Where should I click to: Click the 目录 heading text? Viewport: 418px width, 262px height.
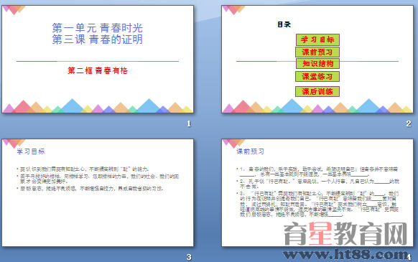(284, 24)
